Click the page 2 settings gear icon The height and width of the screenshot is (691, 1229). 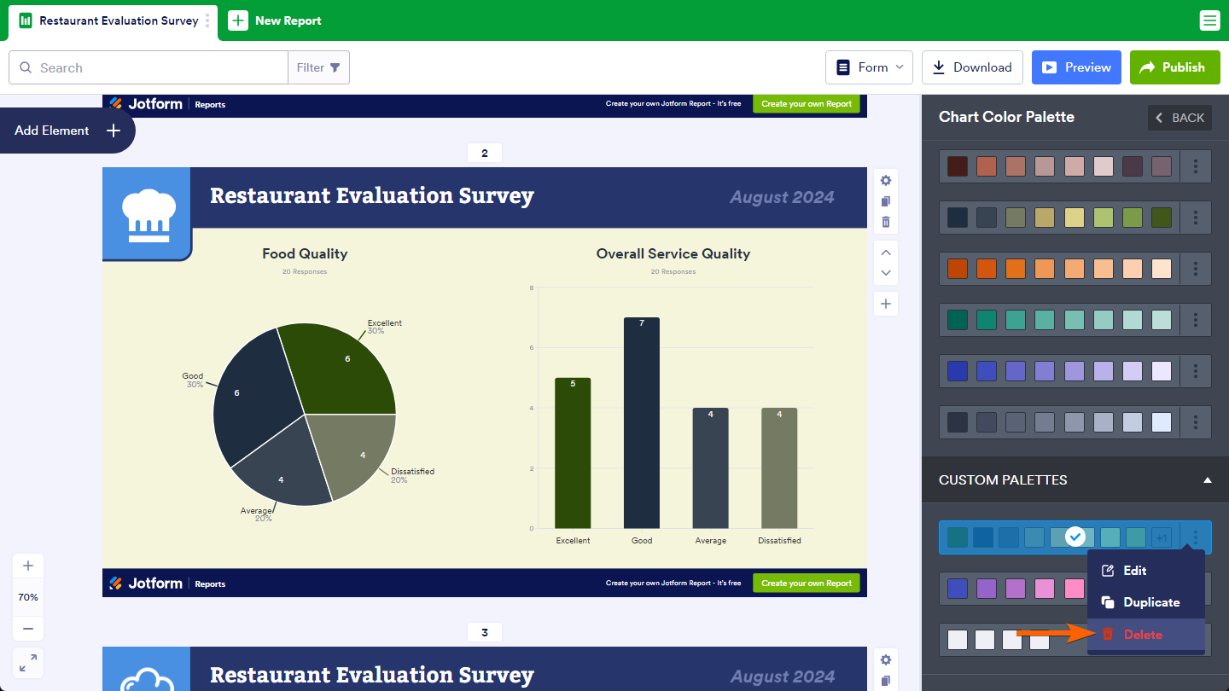click(x=886, y=181)
